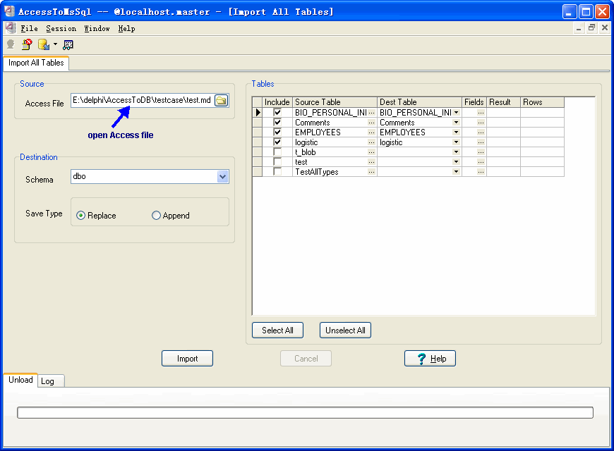This screenshot has width=614, height=451.
Task: Open the File menu
Action: (30, 29)
